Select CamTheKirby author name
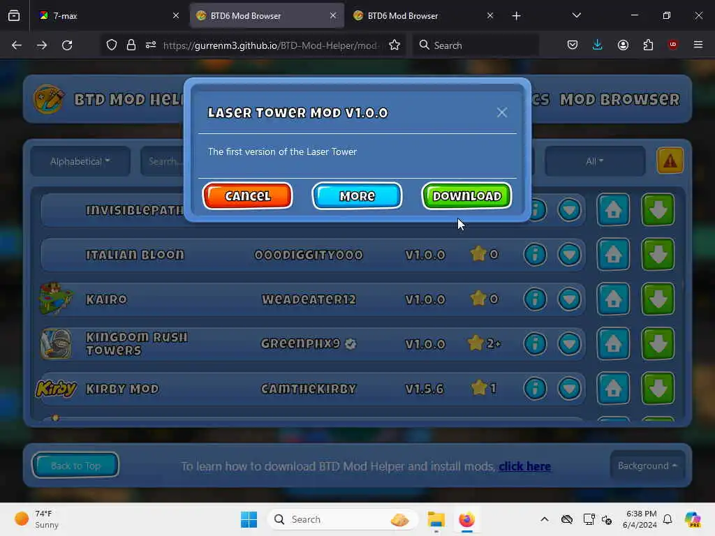Viewport: 715px width, 536px height. click(x=308, y=388)
